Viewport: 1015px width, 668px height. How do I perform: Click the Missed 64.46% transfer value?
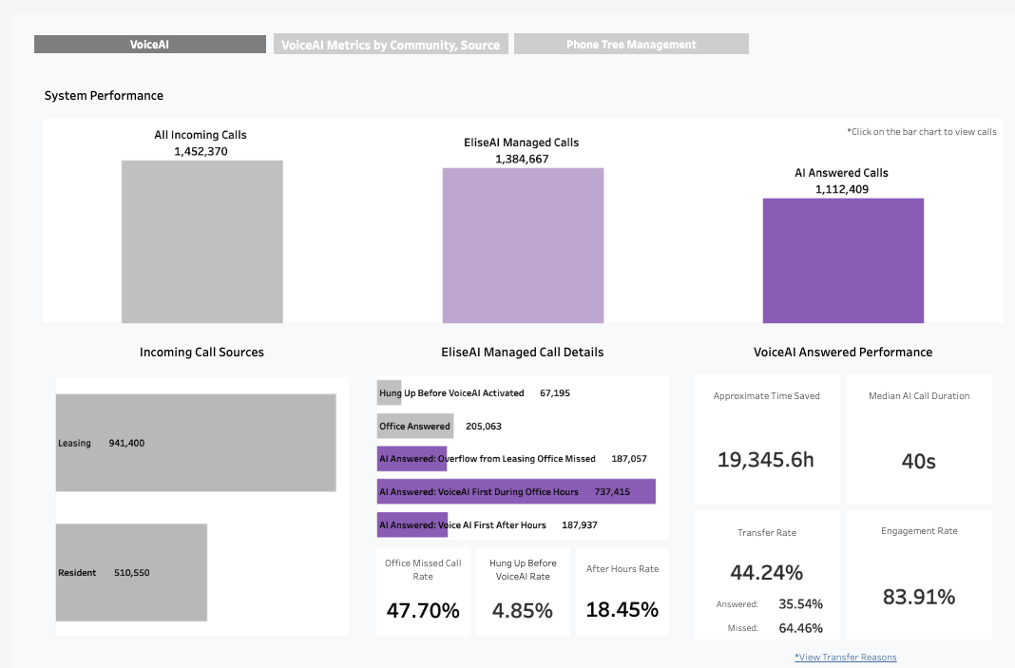point(801,628)
